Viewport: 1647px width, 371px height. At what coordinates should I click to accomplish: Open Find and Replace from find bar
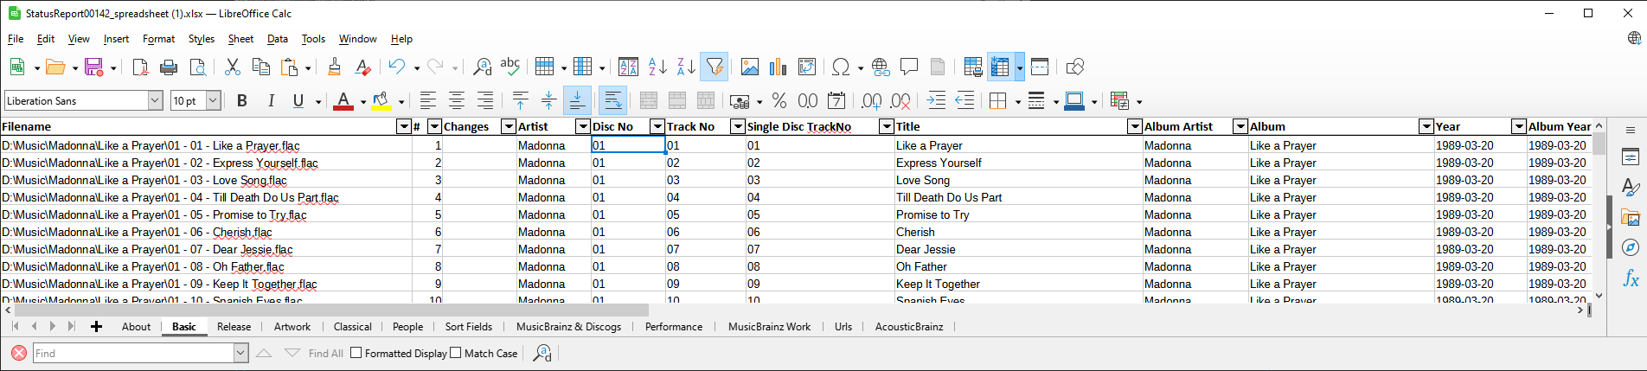542,353
